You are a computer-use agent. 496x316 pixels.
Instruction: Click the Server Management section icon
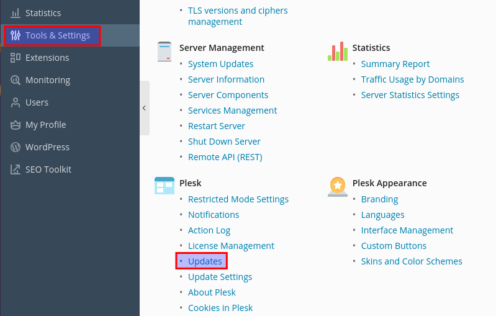tap(165, 52)
